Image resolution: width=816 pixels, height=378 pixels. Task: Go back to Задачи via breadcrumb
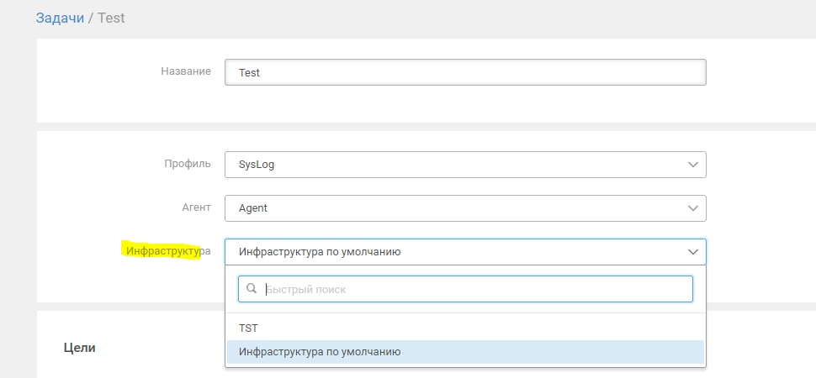[x=60, y=18]
